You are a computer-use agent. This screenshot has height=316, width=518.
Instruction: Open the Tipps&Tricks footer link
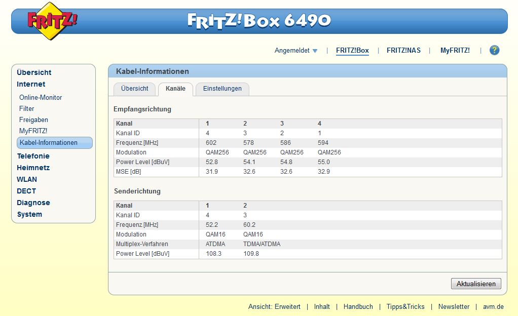coord(405,307)
